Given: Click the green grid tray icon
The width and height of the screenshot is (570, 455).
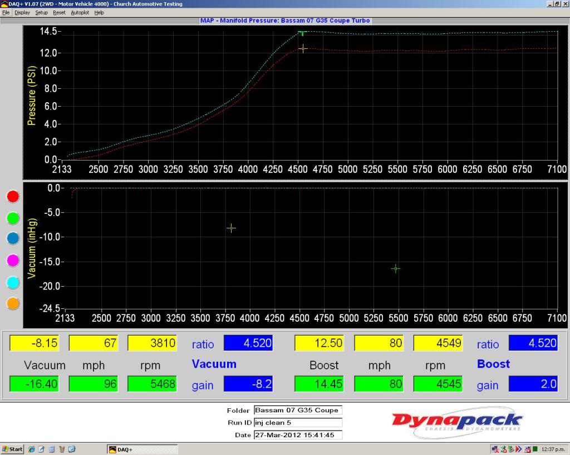Looking at the screenshot, I should point(534,449).
